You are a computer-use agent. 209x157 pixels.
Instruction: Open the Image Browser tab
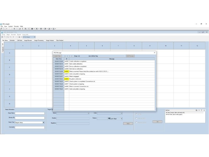(28, 40)
